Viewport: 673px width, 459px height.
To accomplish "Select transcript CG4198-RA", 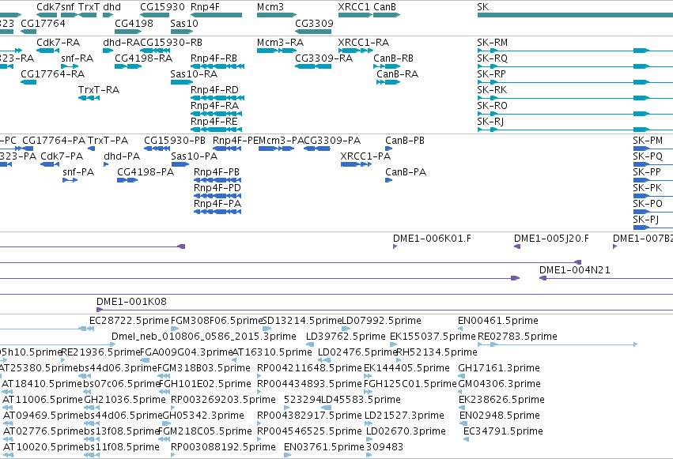I will (x=144, y=58).
